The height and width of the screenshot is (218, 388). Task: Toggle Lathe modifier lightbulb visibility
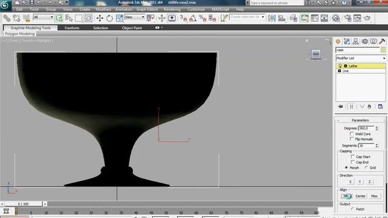coord(340,66)
